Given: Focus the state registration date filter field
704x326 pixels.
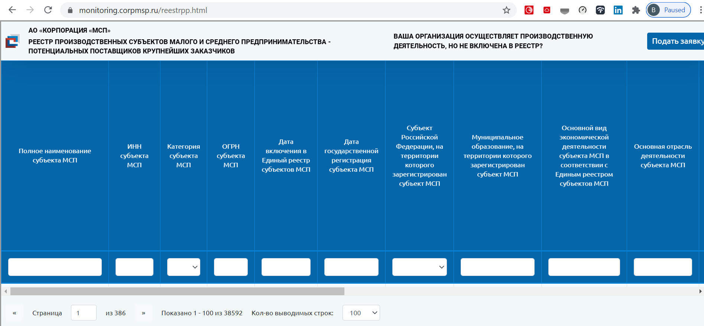Looking at the screenshot, I should point(351,267).
